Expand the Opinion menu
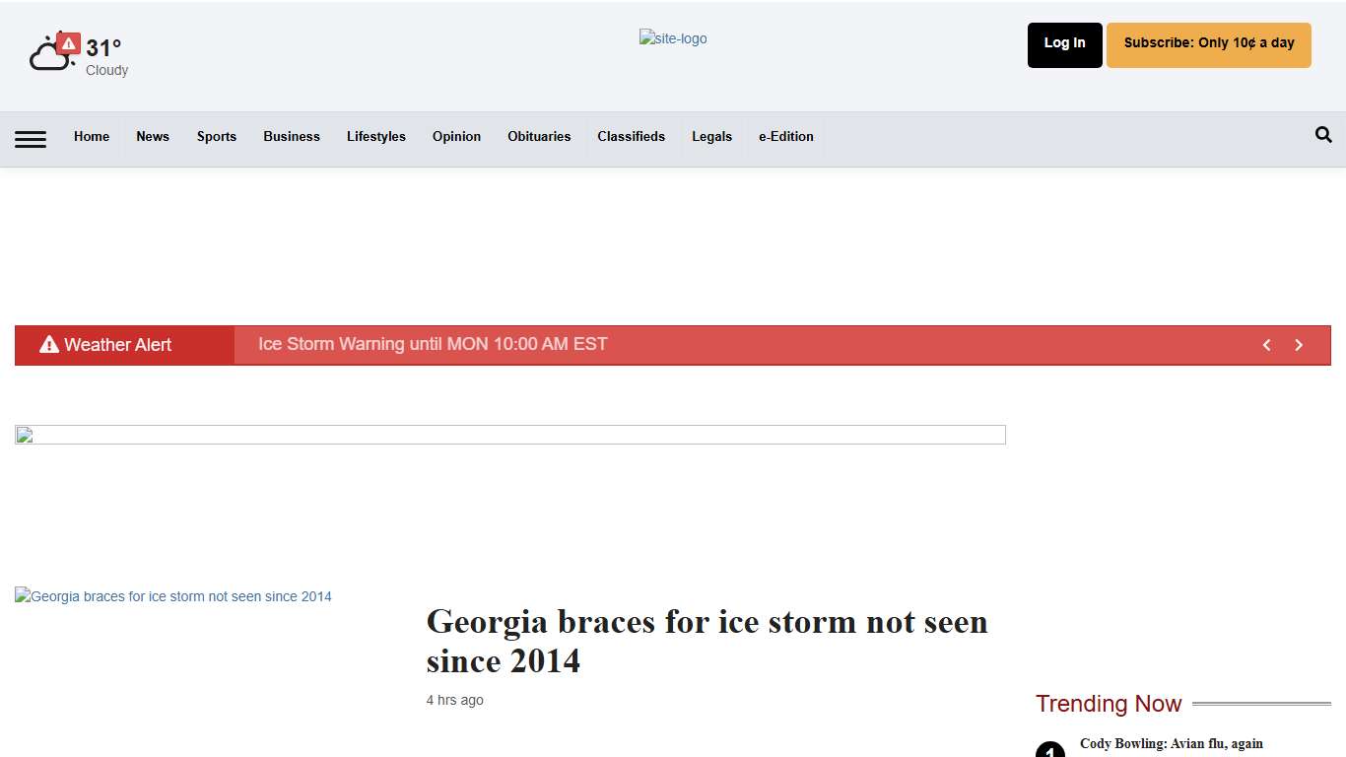 (x=456, y=136)
